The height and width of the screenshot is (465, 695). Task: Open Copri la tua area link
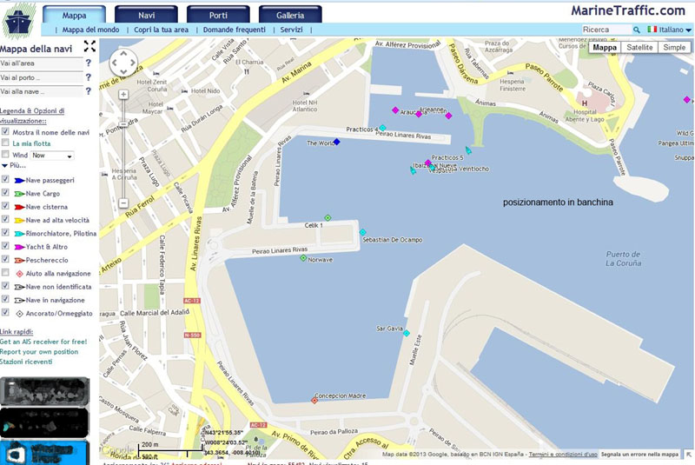click(x=161, y=30)
